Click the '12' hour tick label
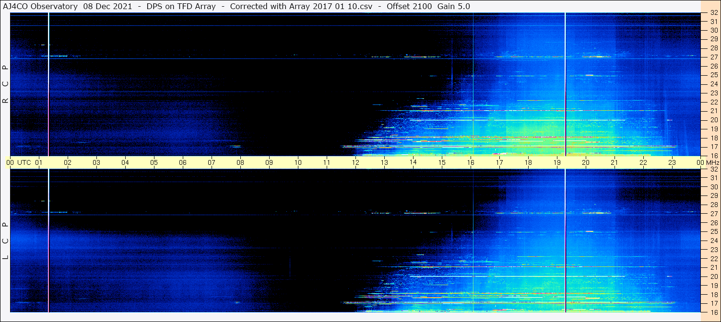The width and height of the screenshot is (721, 322). click(x=355, y=162)
